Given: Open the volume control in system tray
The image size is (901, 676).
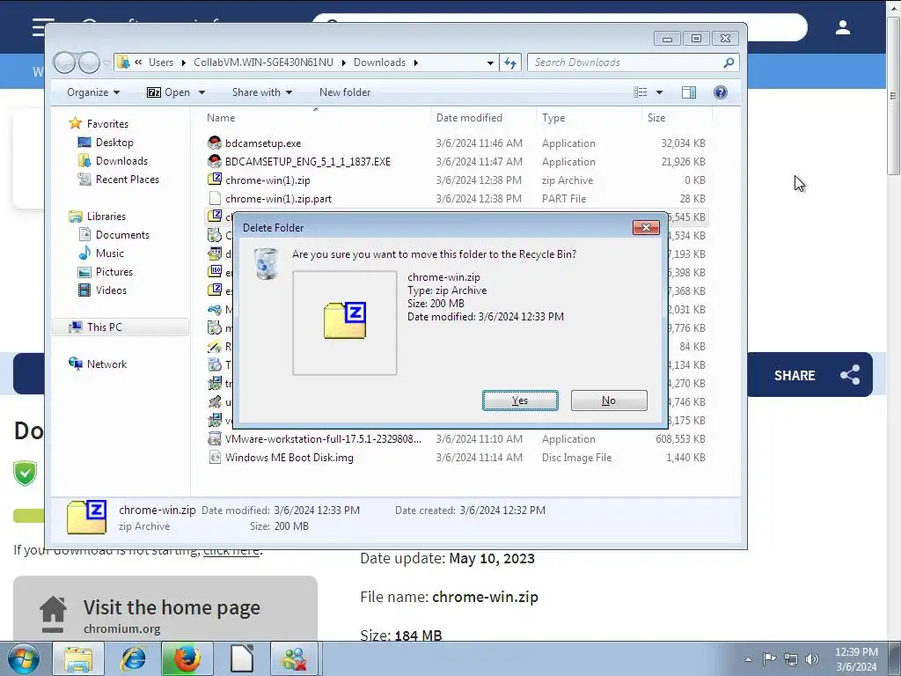Looking at the screenshot, I should [x=812, y=659].
